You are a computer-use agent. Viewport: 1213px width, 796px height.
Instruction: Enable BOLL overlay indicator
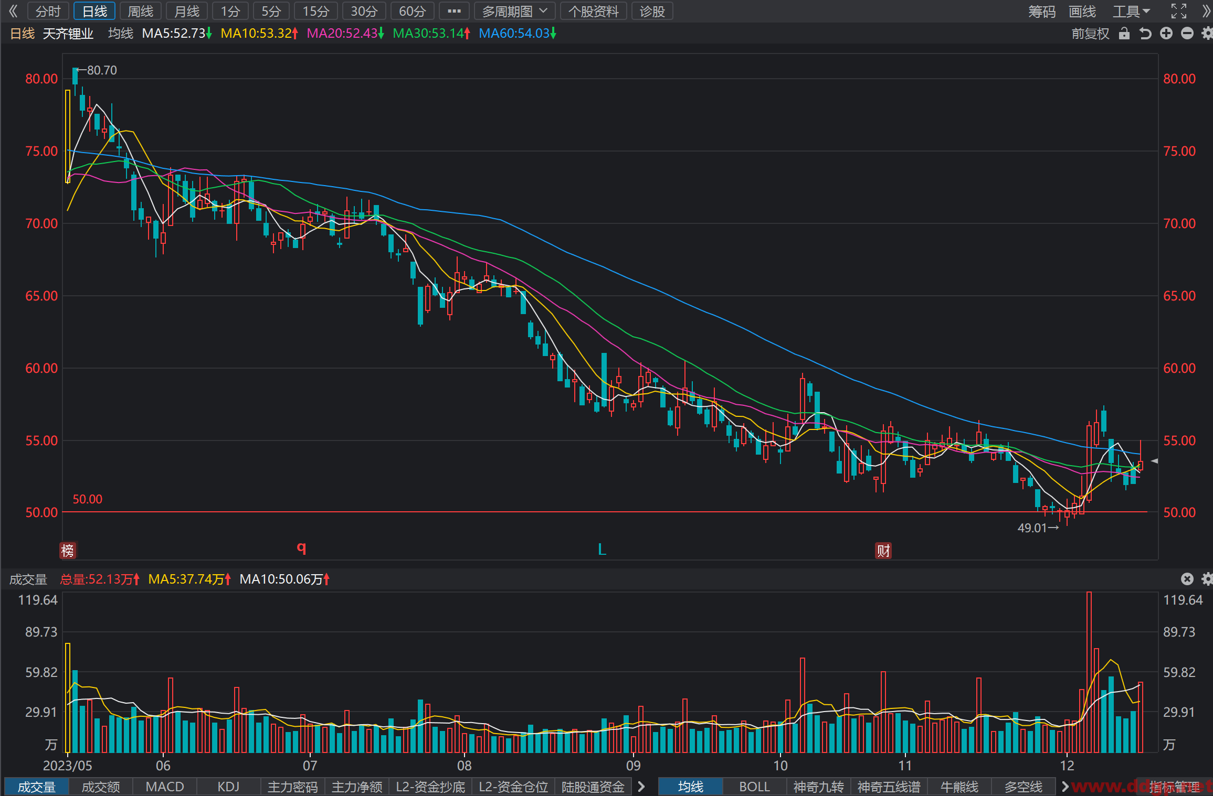tap(754, 787)
